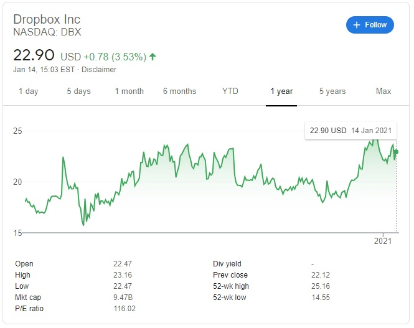The height and width of the screenshot is (328, 414).
Task: Switch to the 5 years tab
Action: click(x=332, y=91)
